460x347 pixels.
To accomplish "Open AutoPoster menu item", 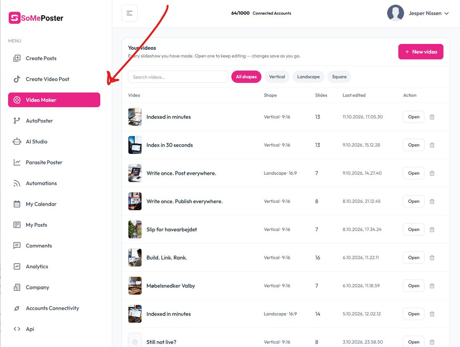I will tap(54, 120).
